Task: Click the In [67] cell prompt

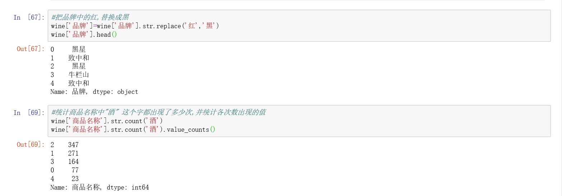Action: 29,17
